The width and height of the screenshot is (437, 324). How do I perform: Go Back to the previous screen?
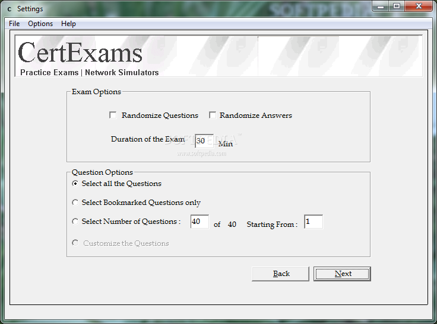pos(281,274)
